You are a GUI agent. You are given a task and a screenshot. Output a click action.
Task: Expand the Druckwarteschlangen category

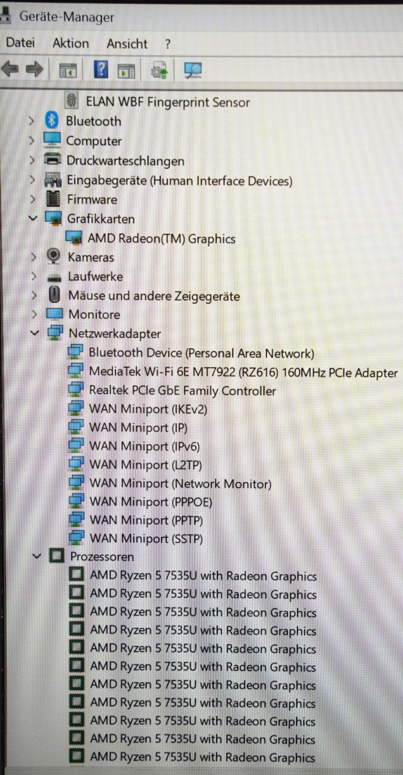click(32, 159)
